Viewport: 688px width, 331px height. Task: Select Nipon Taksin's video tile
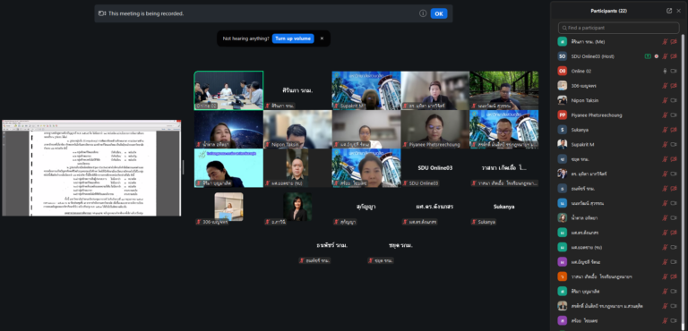[297, 130]
